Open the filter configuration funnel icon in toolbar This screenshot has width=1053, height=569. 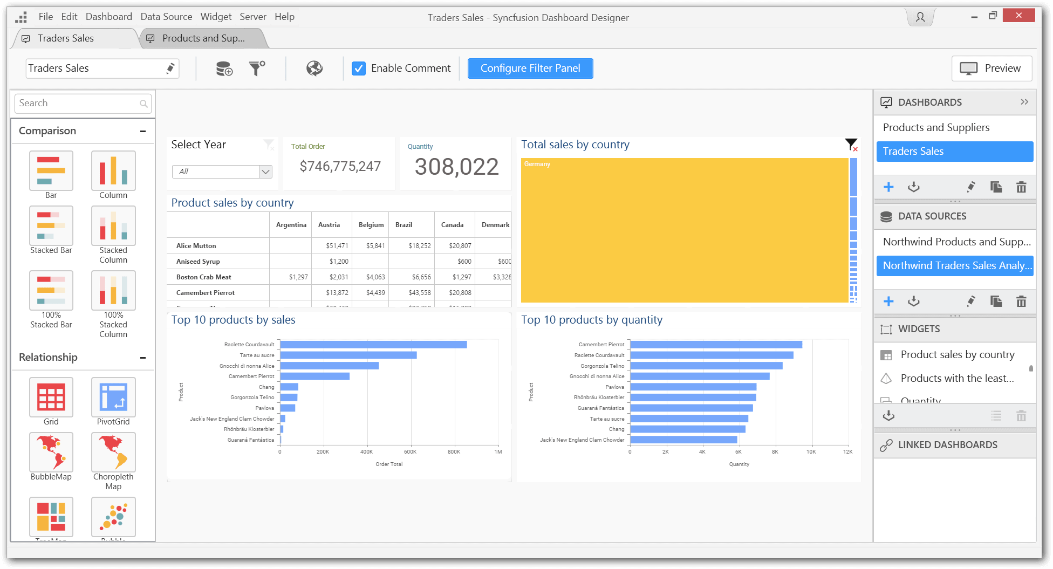[x=257, y=68]
